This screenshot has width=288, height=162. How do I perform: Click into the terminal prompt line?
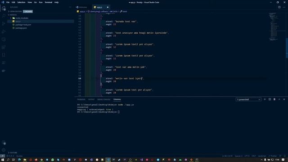click(x=98, y=112)
